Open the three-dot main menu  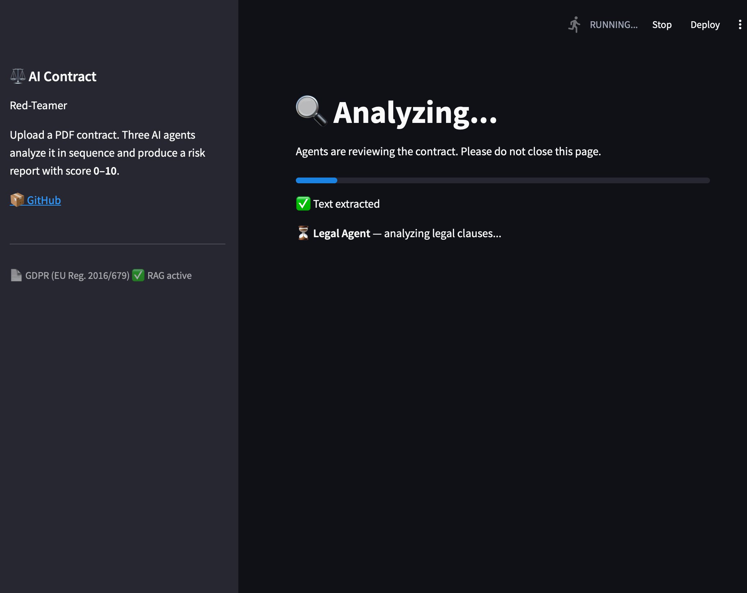(740, 25)
